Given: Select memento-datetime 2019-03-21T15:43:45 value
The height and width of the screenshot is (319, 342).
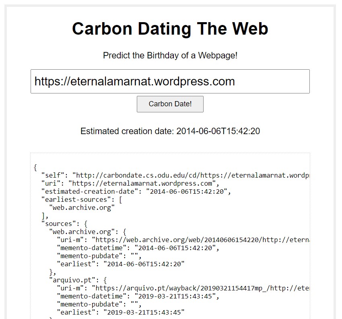Looking at the screenshot, I should pyautogui.click(x=175, y=296).
